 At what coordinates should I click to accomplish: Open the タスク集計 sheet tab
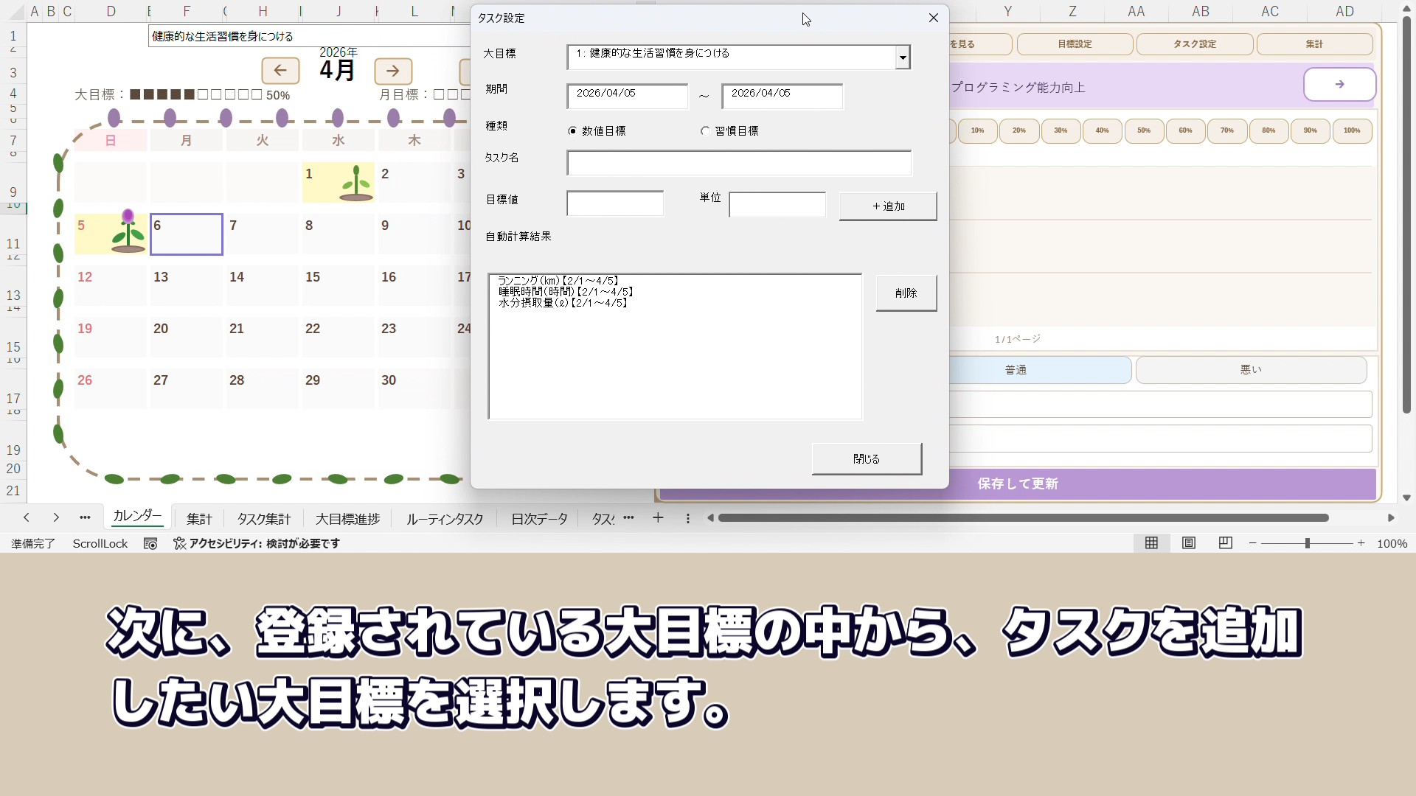263,519
